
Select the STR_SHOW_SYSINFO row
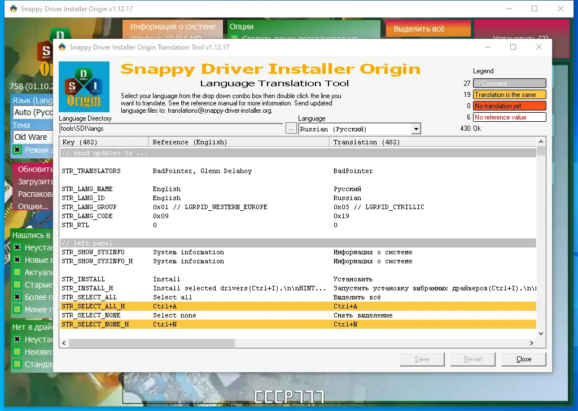[x=298, y=252]
